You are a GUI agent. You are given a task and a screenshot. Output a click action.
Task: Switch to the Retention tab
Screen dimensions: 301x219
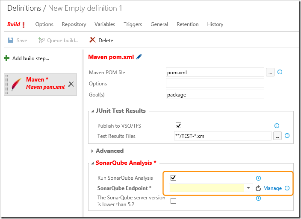point(188,24)
